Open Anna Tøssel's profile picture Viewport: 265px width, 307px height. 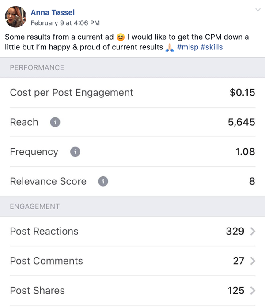tap(16, 17)
